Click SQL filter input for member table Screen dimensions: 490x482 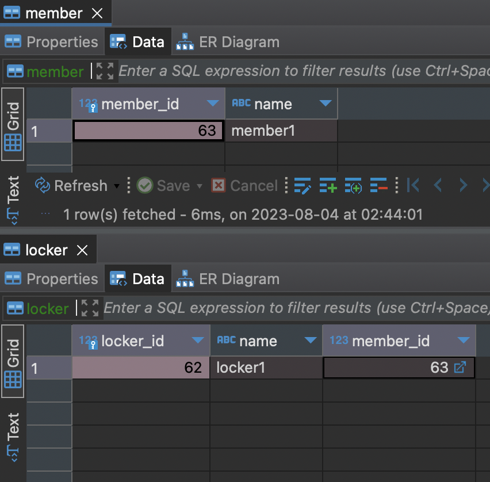coord(304,71)
